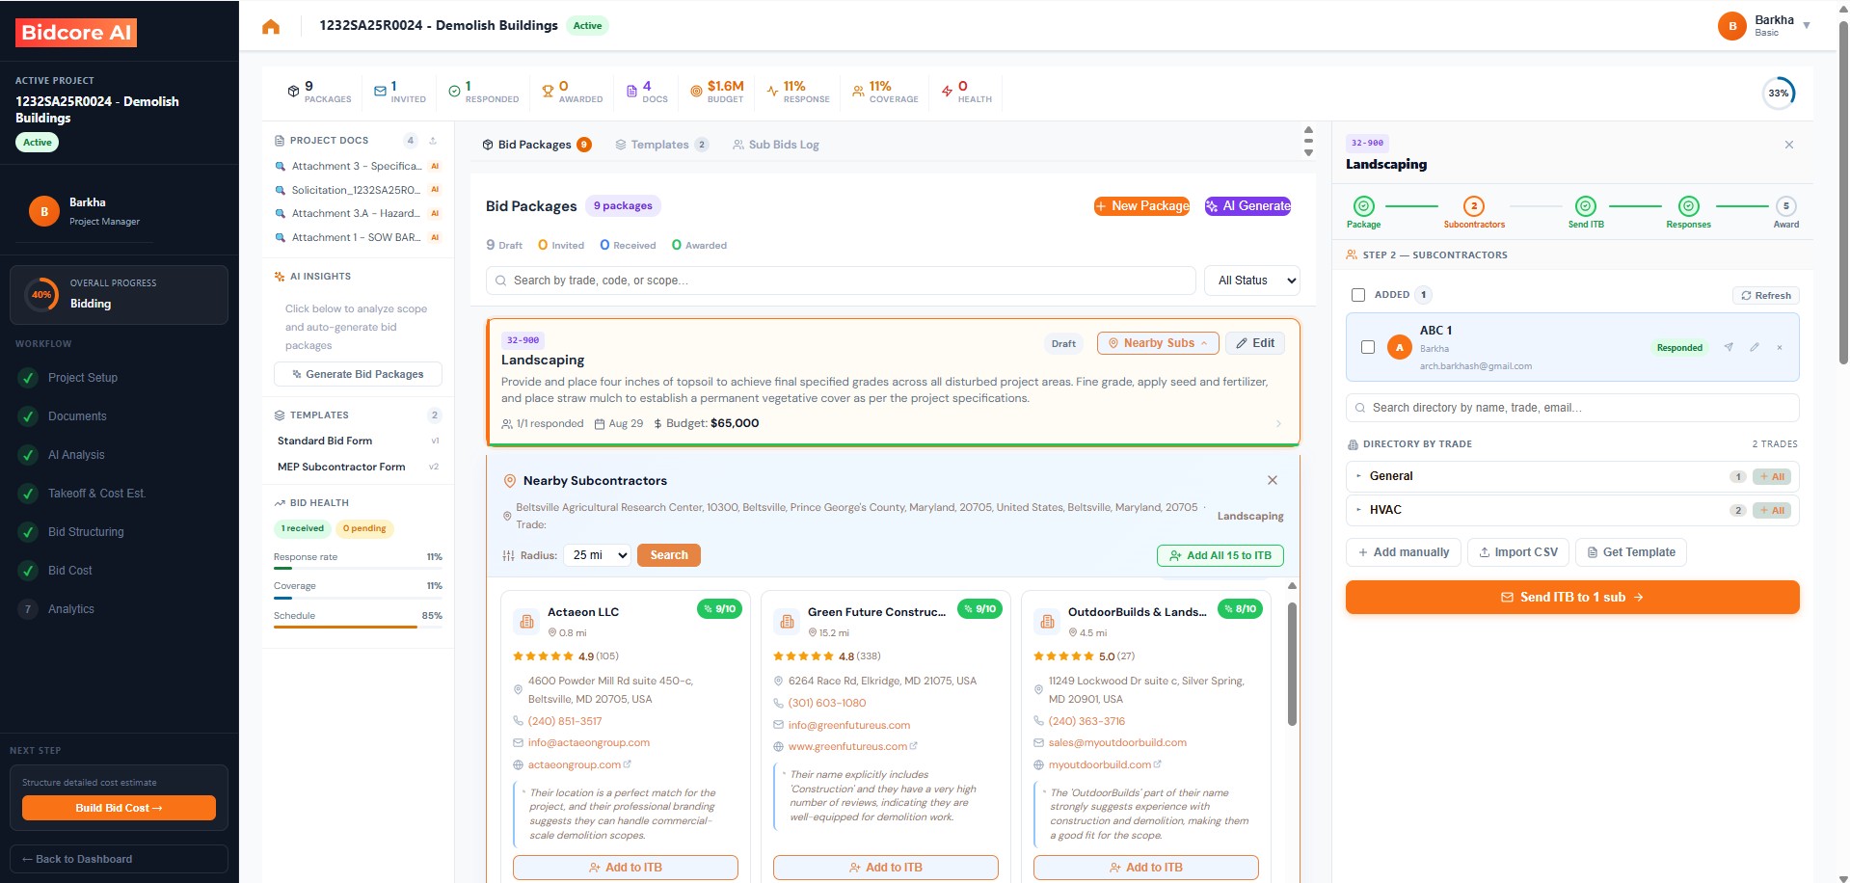This screenshot has height=883, width=1850.
Task: Click the home icon in the top bar
Action: [271, 26]
